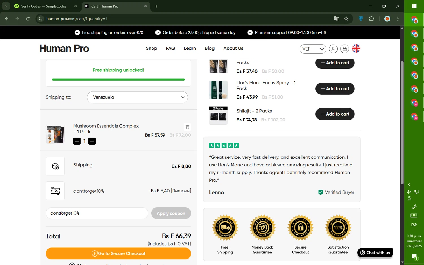Open the shield extension icon in toolbar
The height and width of the screenshot is (265, 424).
(x=361, y=19)
